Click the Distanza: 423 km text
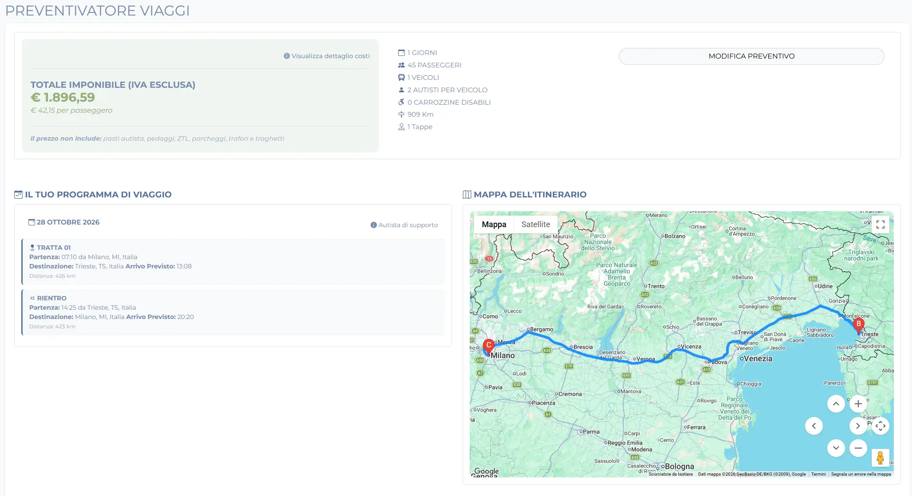Viewport: 912px width, 496px height. pyautogui.click(x=52, y=327)
